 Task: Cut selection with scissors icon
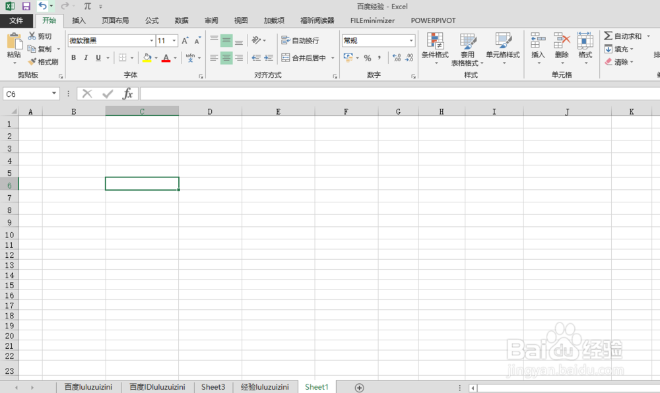tap(32, 36)
